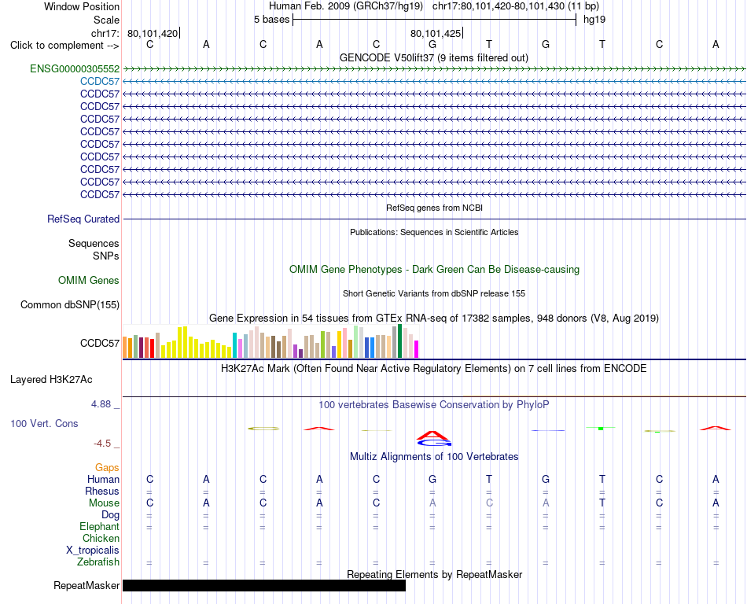Viewport: 747px width, 604px height.
Task: Click the Common dbSNP(155) label
Action: click(70, 305)
